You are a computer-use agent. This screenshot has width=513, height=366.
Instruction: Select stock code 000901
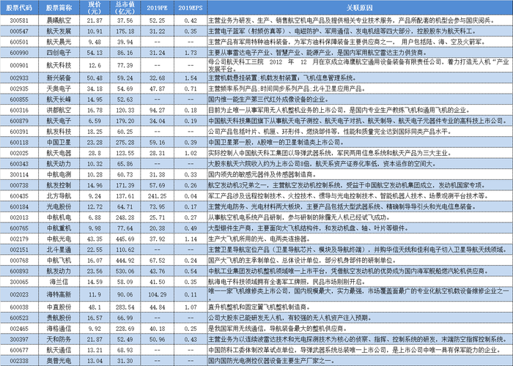(19, 65)
